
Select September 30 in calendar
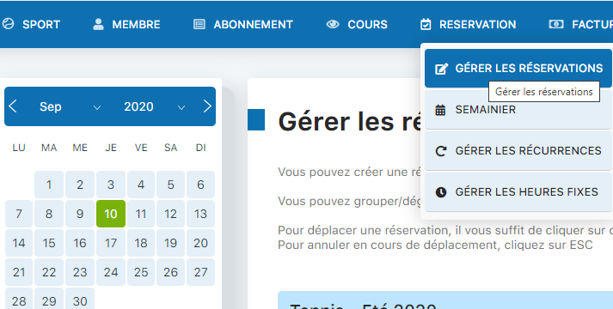click(x=80, y=300)
